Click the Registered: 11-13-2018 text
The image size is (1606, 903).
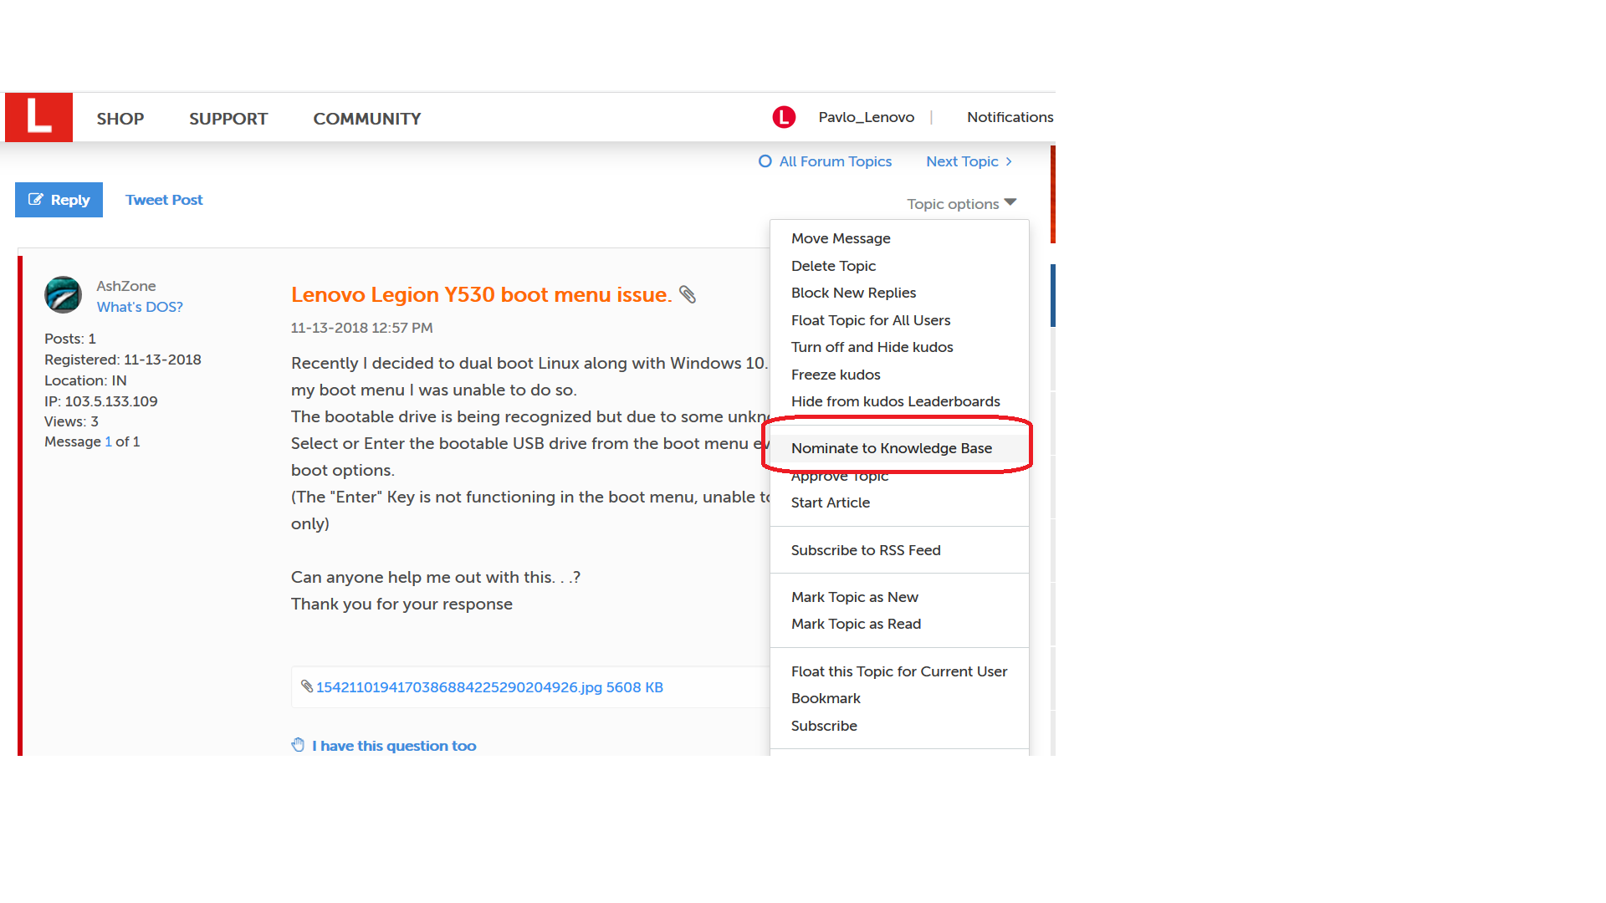(x=122, y=360)
